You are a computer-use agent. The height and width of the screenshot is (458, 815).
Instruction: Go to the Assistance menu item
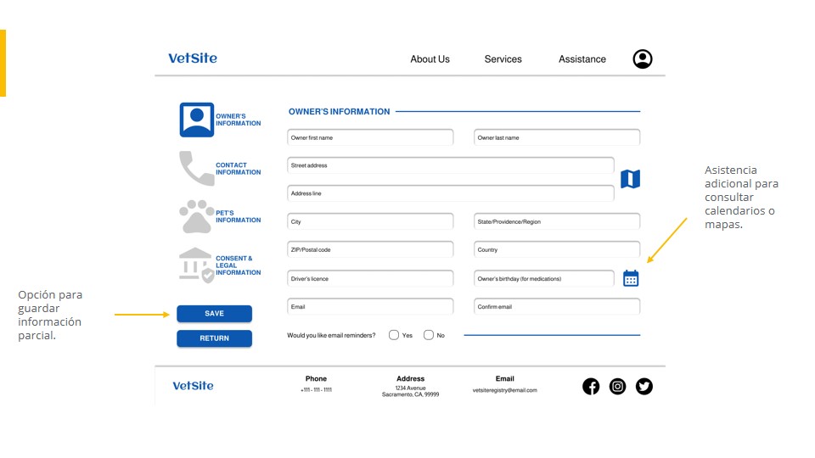click(x=582, y=59)
